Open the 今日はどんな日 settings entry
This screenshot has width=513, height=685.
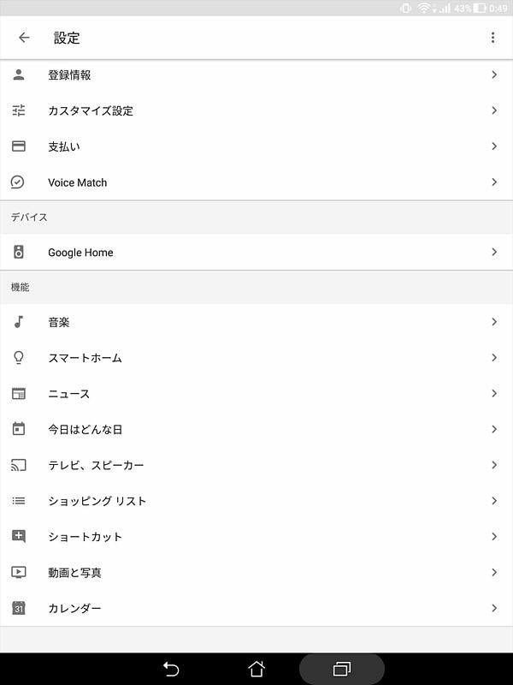tap(256, 429)
